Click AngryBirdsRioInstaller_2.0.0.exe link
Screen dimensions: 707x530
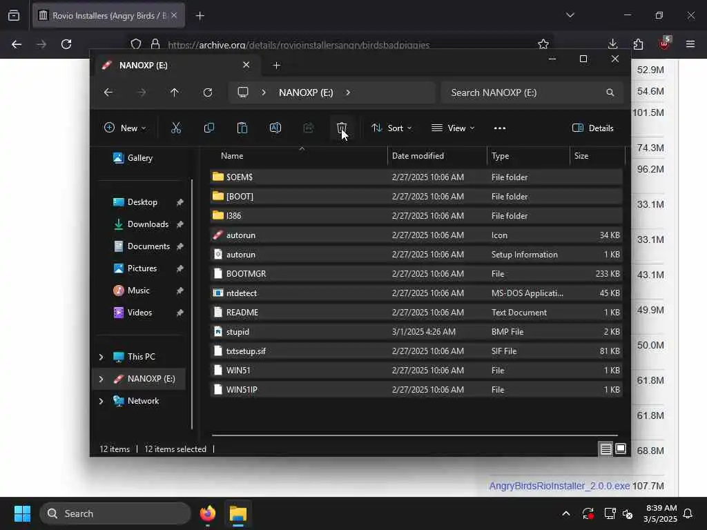(559, 486)
